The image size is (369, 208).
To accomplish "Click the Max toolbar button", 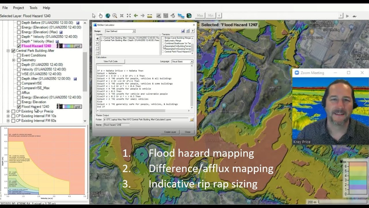I will pyautogui.click(x=200, y=16).
